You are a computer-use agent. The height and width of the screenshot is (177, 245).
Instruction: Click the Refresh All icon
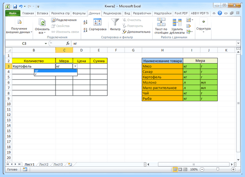(x=42, y=23)
